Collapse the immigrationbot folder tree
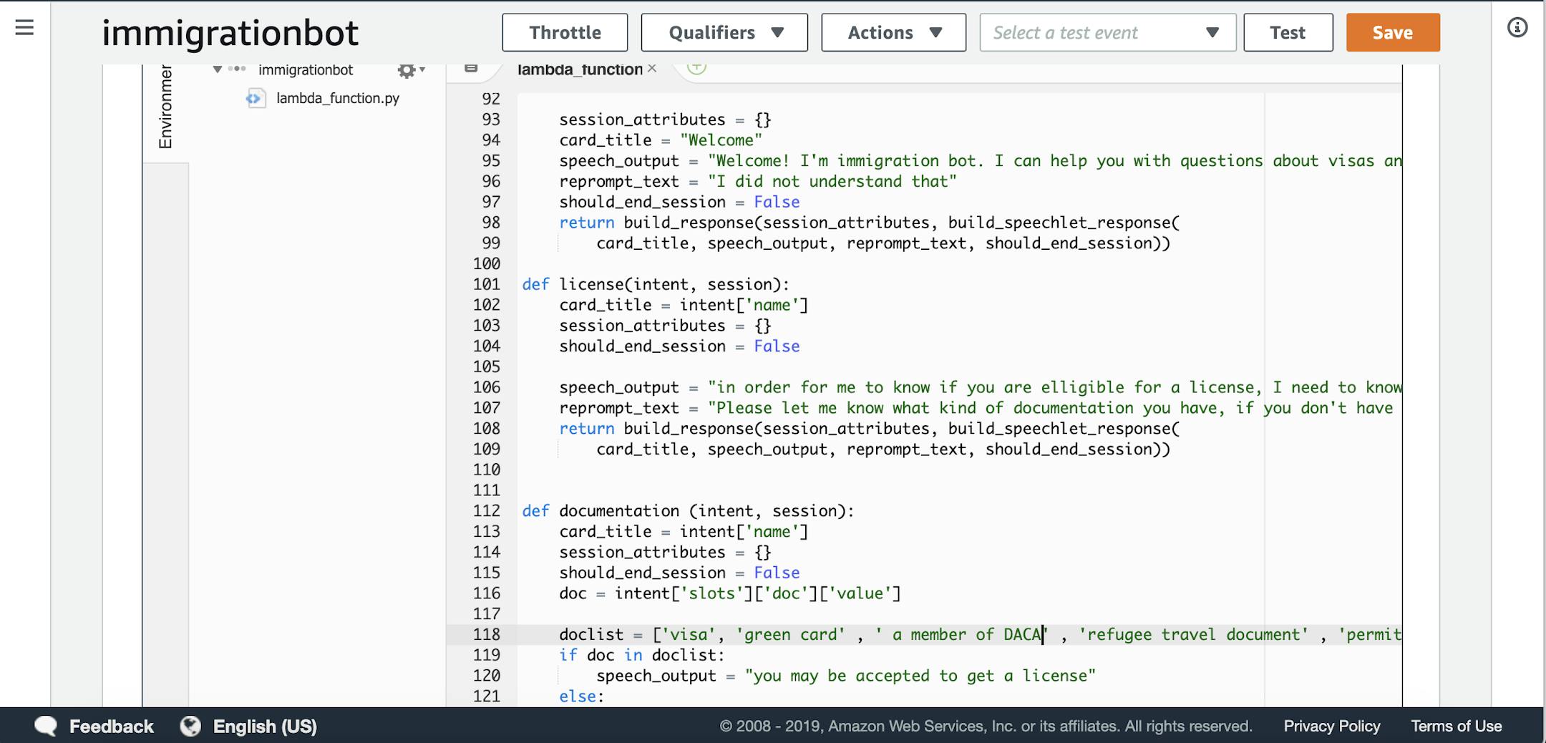Screen dimensions: 1546x743 [x=218, y=69]
